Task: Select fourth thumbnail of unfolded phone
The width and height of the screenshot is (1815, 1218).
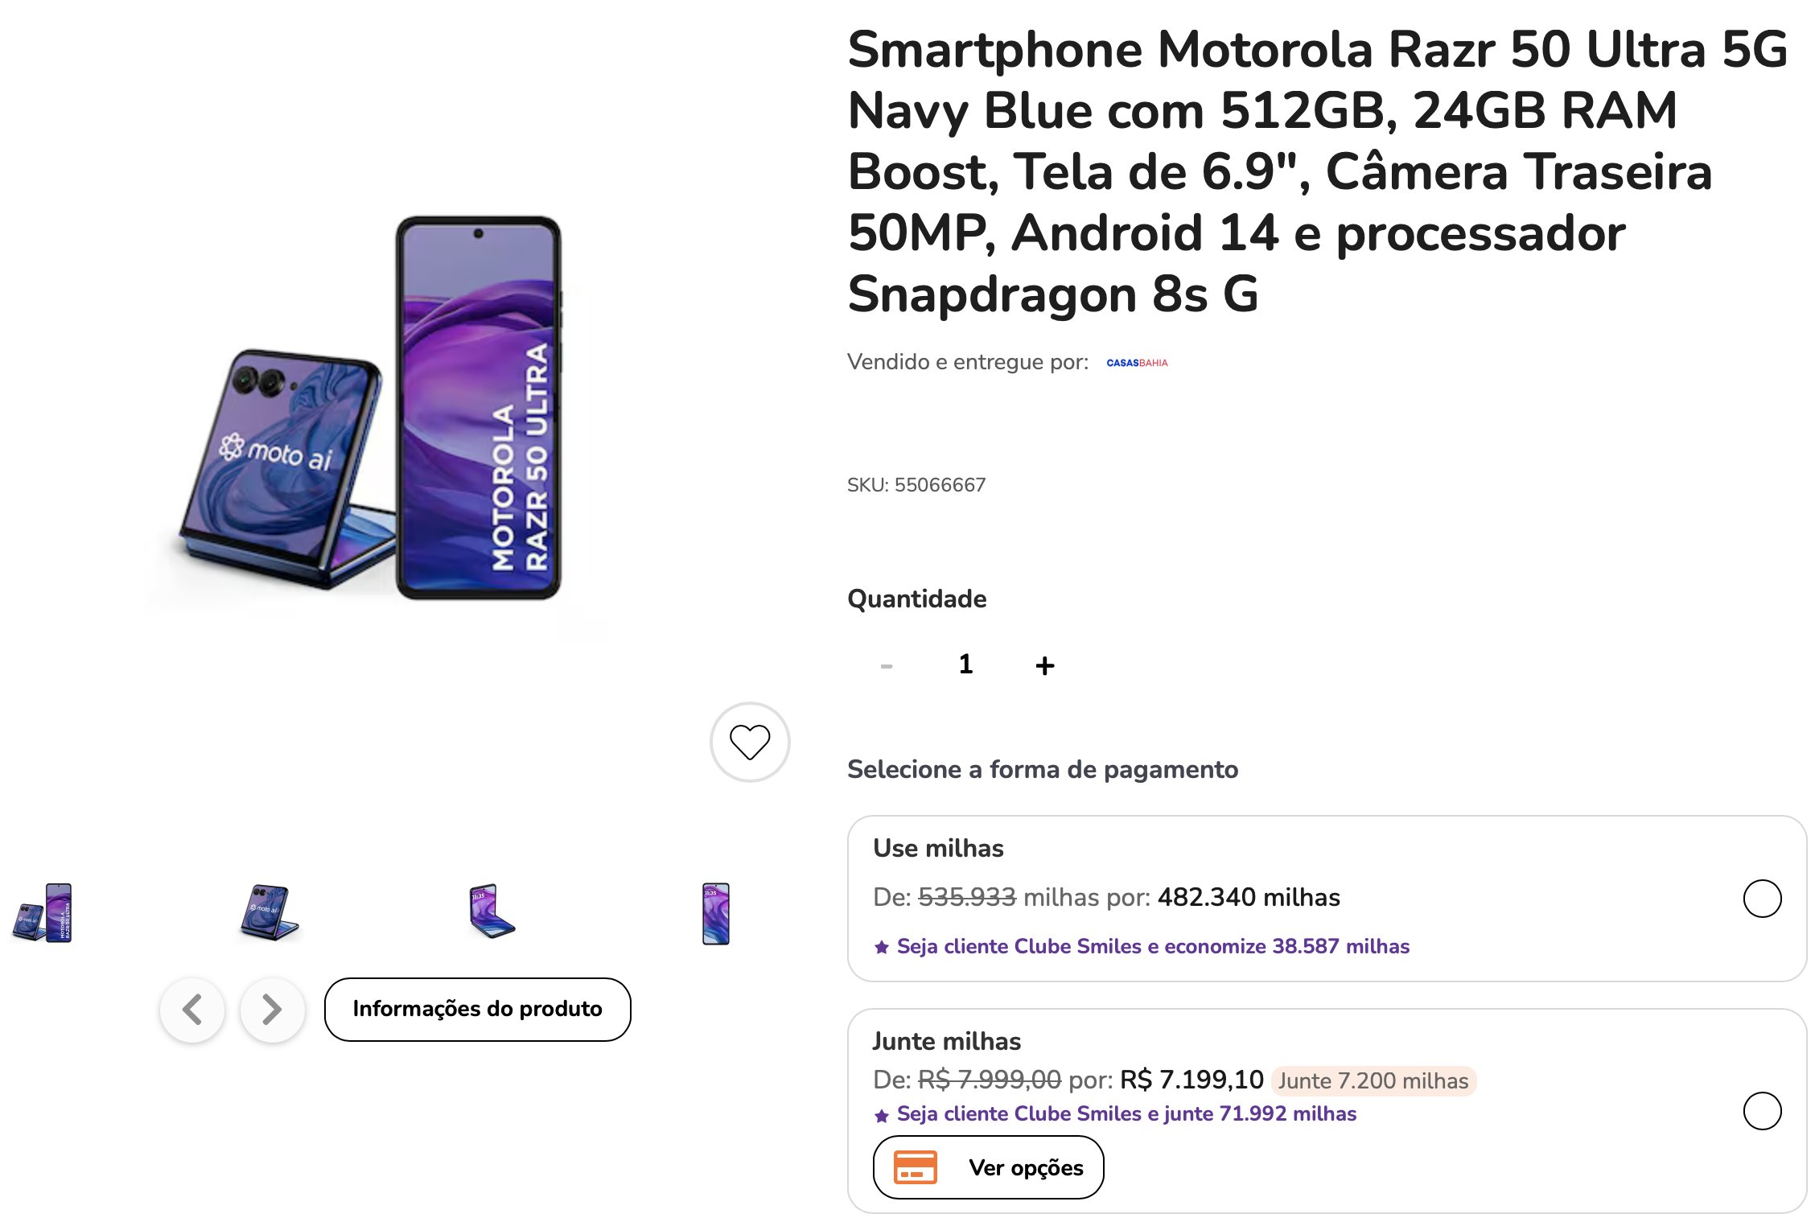Action: [x=716, y=914]
